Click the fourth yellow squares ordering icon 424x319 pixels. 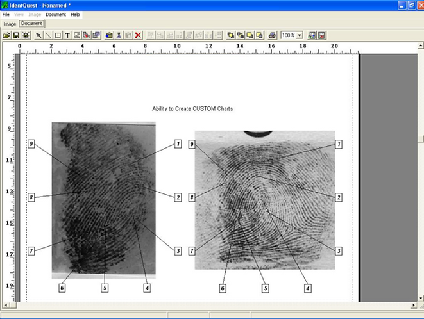[260, 35]
